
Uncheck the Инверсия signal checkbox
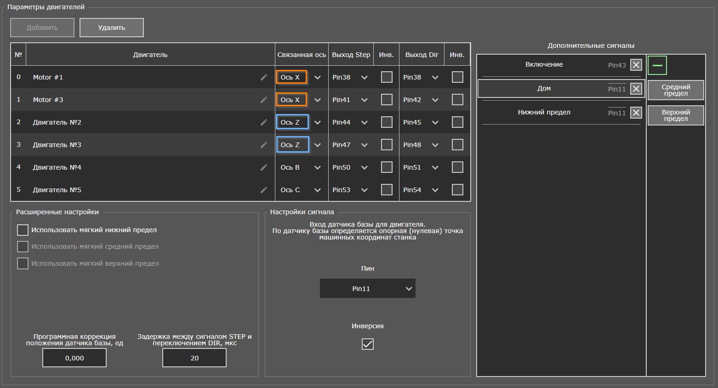point(368,344)
